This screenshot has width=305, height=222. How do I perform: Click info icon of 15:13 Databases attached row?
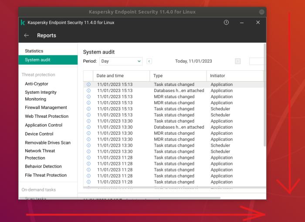(88, 91)
